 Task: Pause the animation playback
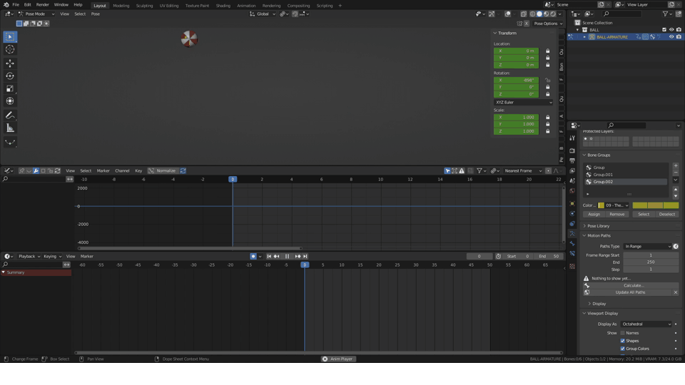tap(287, 256)
